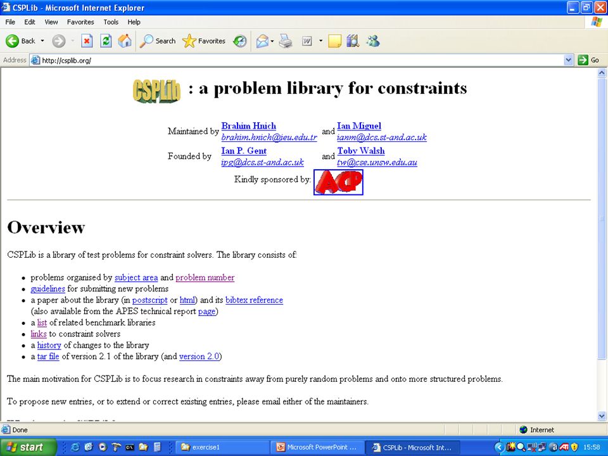The height and width of the screenshot is (456, 608).
Task: Expand the address bar dropdown
Action: pos(569,60)
